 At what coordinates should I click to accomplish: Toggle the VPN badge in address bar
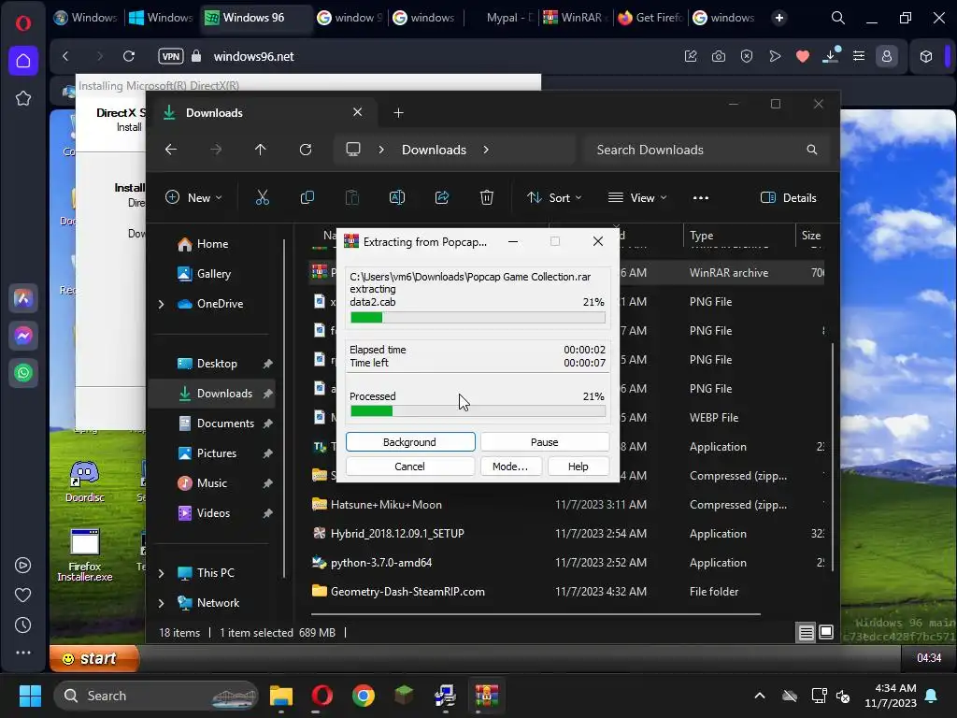tap(170, 56)
